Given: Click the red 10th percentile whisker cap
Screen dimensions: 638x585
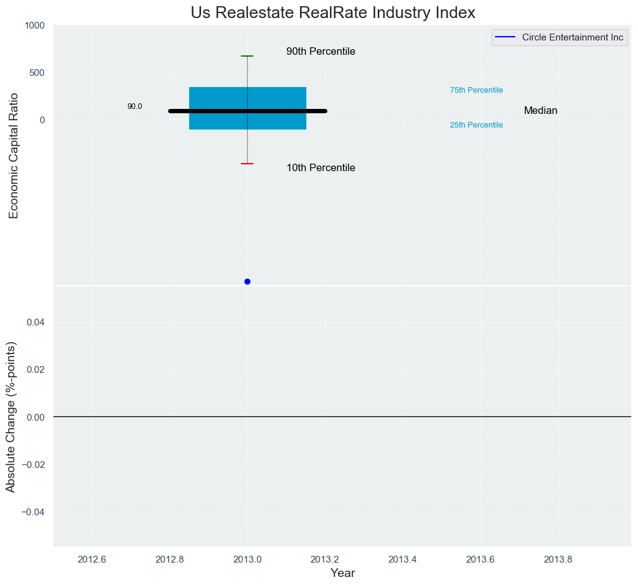Looking at the screenshot, I should pos(247,164).
